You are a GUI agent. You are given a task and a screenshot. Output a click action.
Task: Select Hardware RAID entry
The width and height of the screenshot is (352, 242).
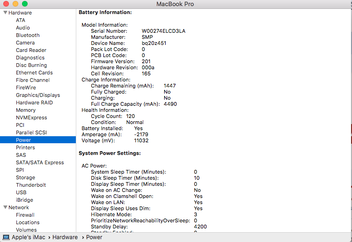pyautogui.click(x=34, y=103)
